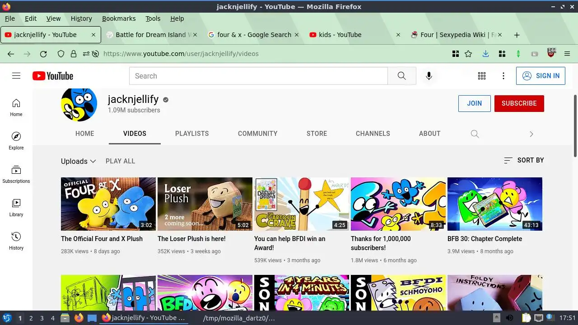The height and width of the screenshot is (325, 578).
Task: Open Explore in the sidebar
Action: tap(16, 141)
